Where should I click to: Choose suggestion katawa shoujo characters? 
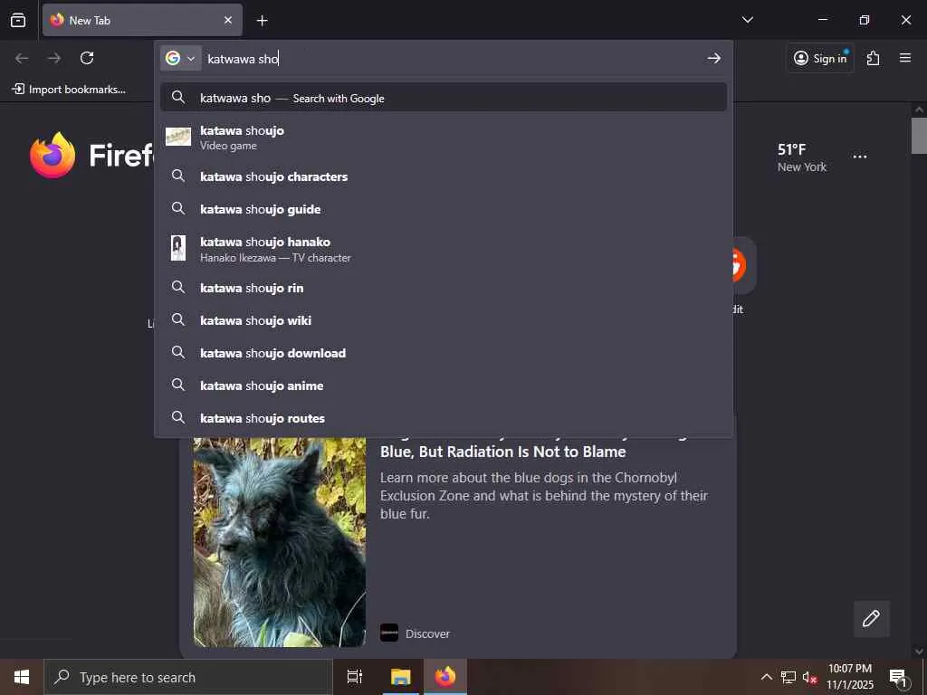[444, 176]
